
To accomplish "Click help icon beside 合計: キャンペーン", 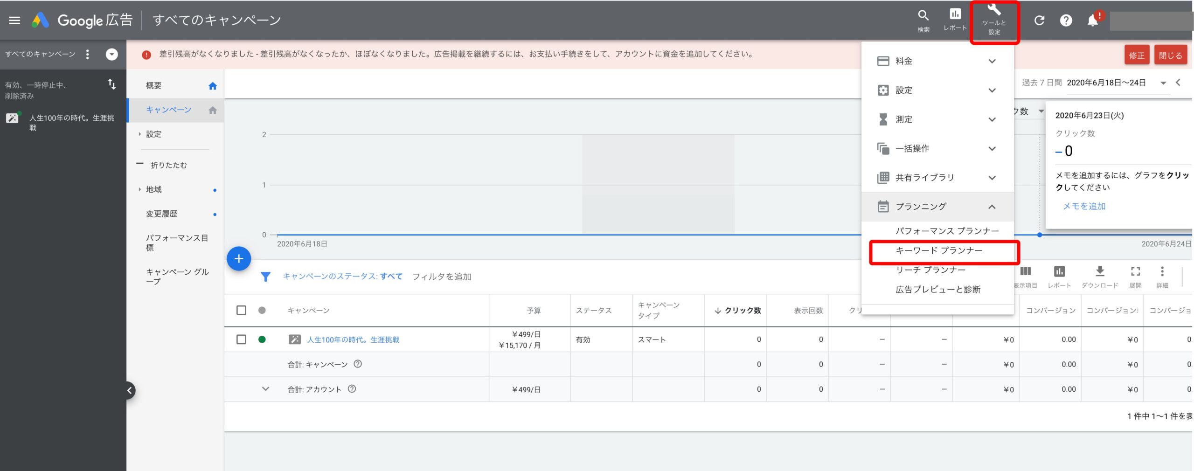I will pos(358,364).
